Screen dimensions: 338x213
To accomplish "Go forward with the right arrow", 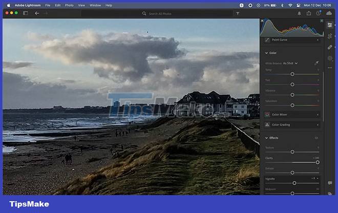I will point(46,13).
